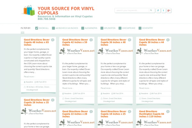Image resolution: width=192 pixels, height=128 pixels.
Task: Open the Twitter social icon
Action: click(164, 11)
